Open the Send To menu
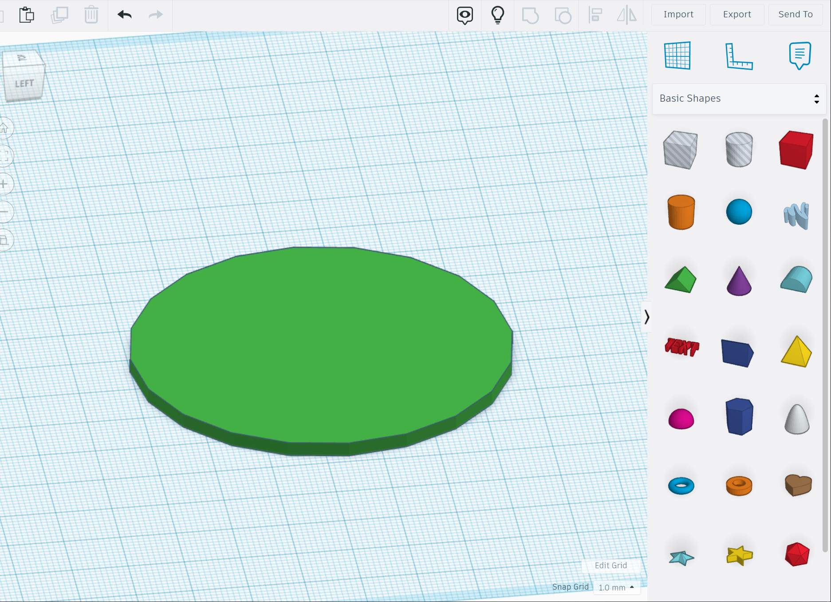Viewport: 831px width, 602px height. coord(795,14)
